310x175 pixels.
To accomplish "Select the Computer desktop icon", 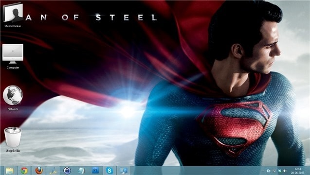I will (x=13, y=54).
